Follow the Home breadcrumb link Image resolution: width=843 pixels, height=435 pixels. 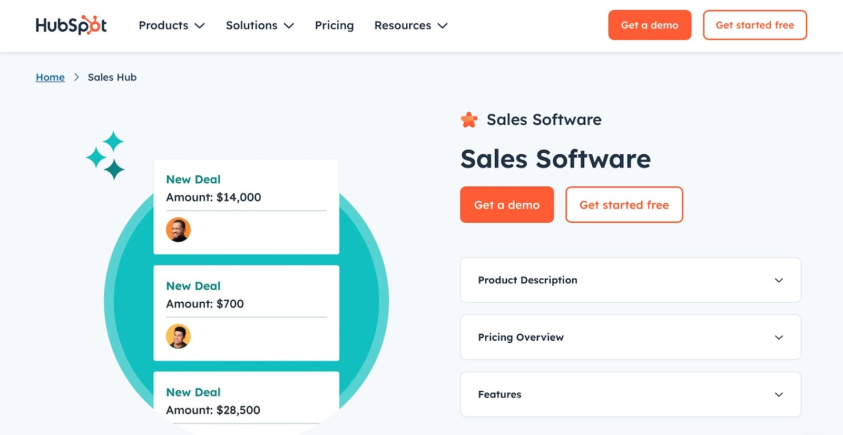[x=50, y=77]
